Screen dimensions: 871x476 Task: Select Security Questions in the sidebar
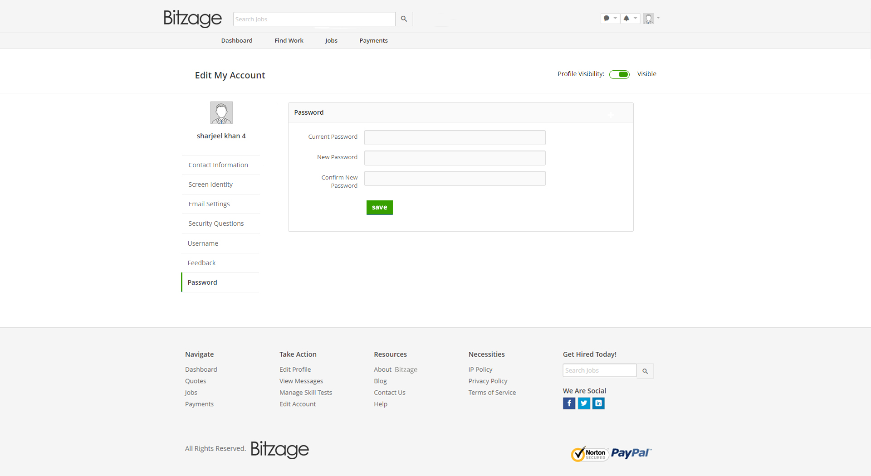(x=216, y=223)
